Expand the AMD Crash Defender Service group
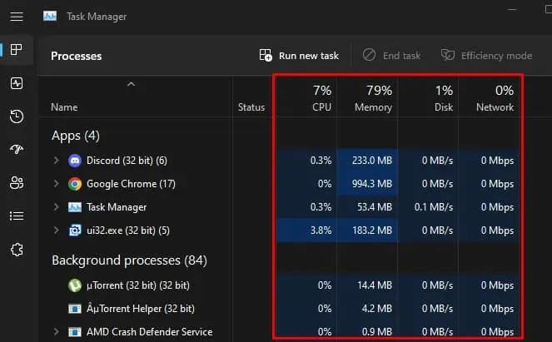552x342 pixels. pos(56,331)
